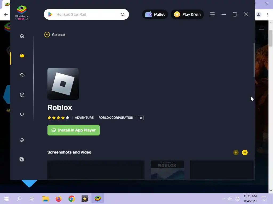Open the browser three-dot menu
This screenshot has width=273, height=204.
point(267,15)
